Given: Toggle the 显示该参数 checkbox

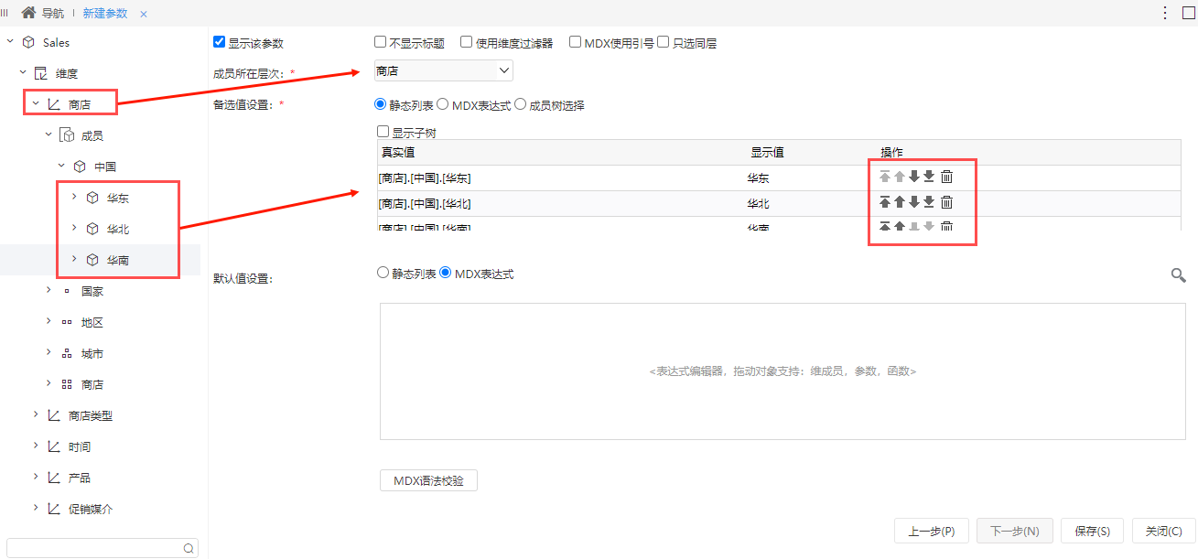Looking at the screenshot, I should point(219,42).
